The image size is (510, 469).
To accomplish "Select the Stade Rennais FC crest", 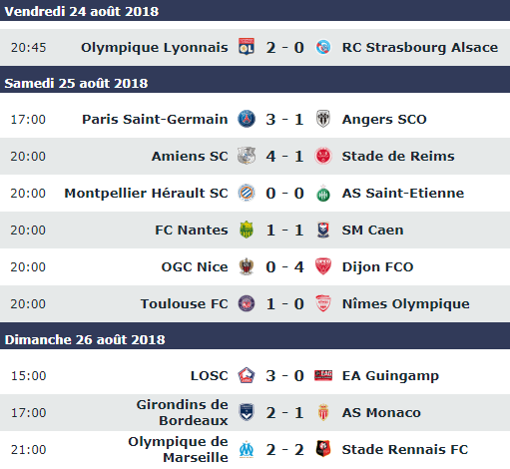I will tap(323, 449).
